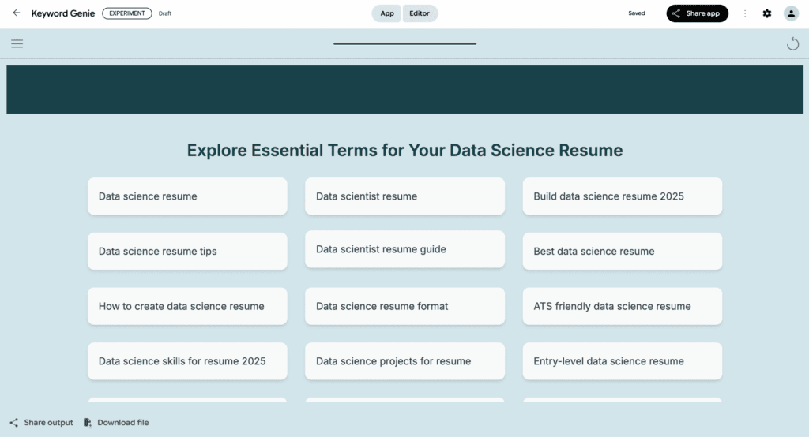Open the settings gear
The image size is (809, 437).
(x=767, y=13)
